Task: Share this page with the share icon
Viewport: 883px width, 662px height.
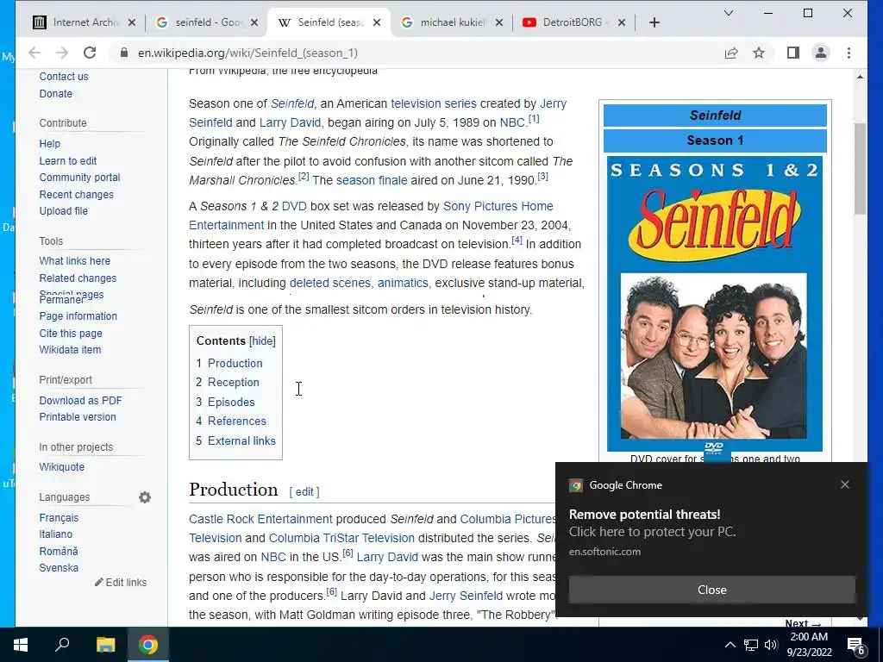Action: pyautogui.click(x=731, y=53)
